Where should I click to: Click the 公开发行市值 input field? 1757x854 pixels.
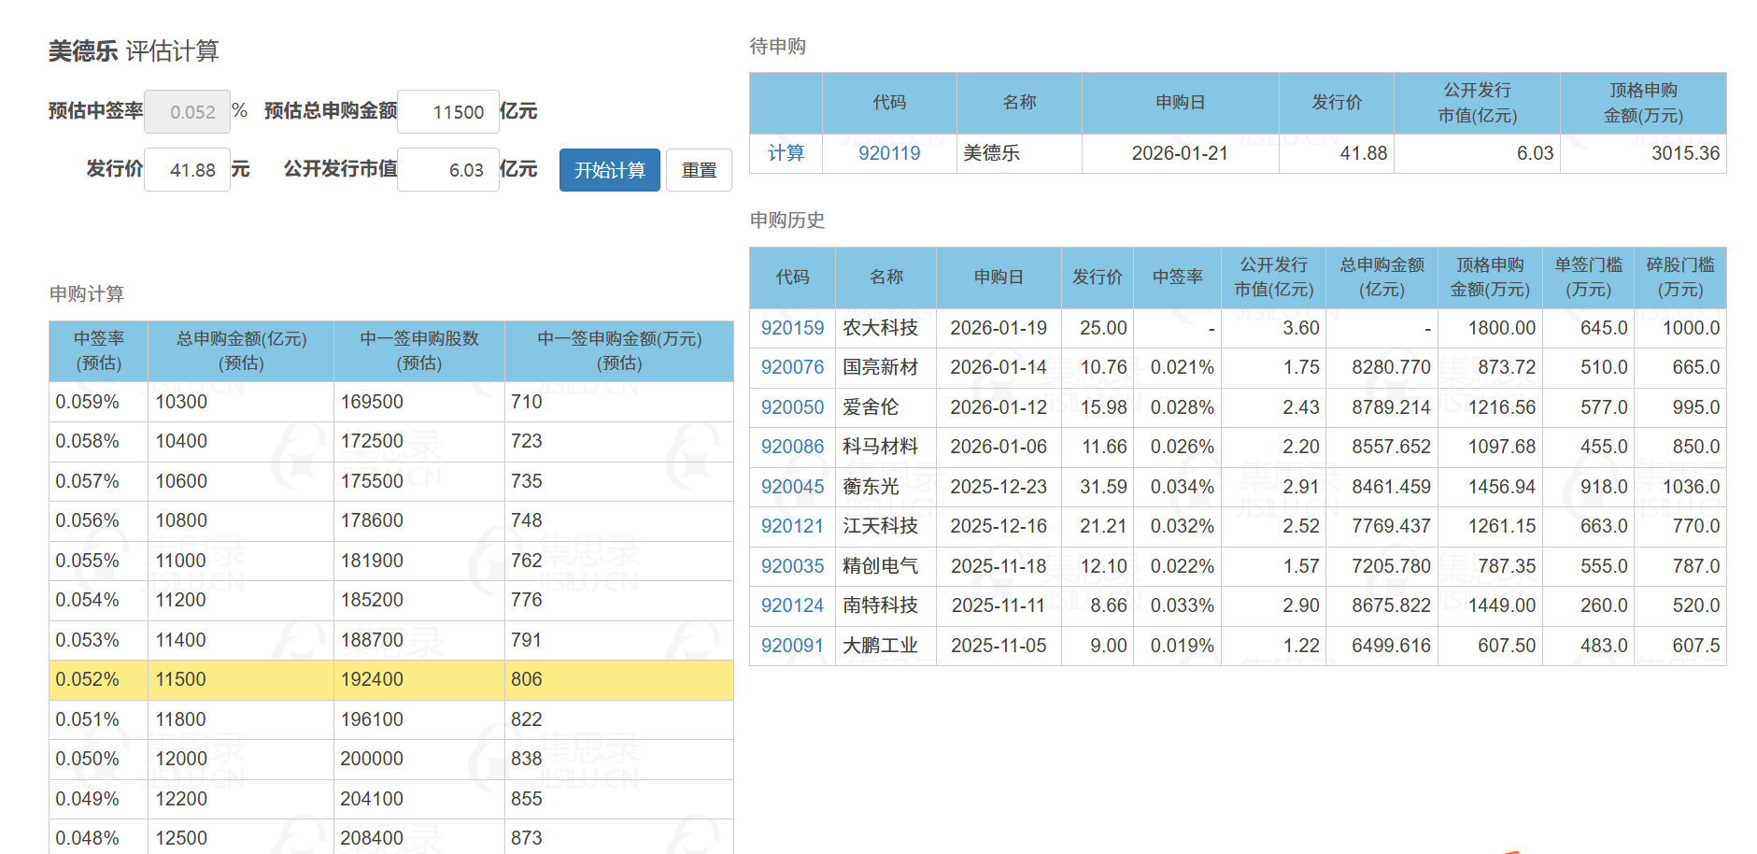coord(447,170)
